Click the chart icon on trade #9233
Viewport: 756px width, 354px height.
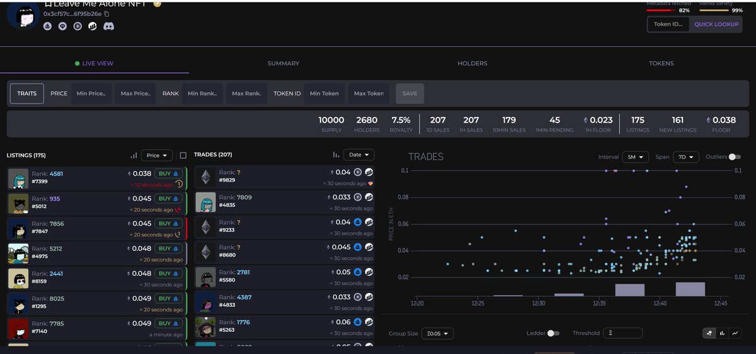369,222
